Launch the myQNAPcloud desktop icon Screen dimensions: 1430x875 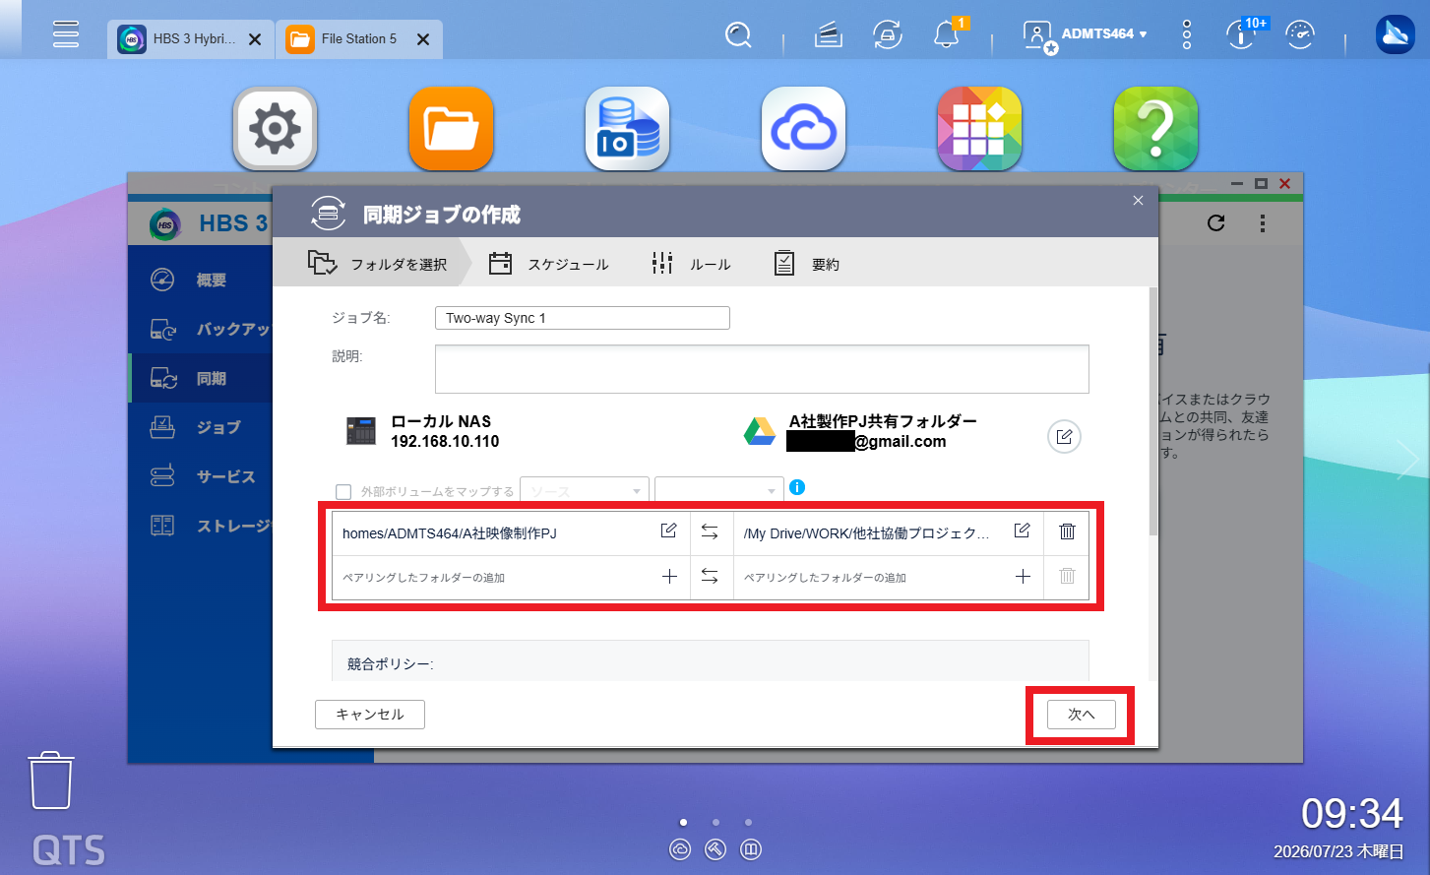(803, 129)
